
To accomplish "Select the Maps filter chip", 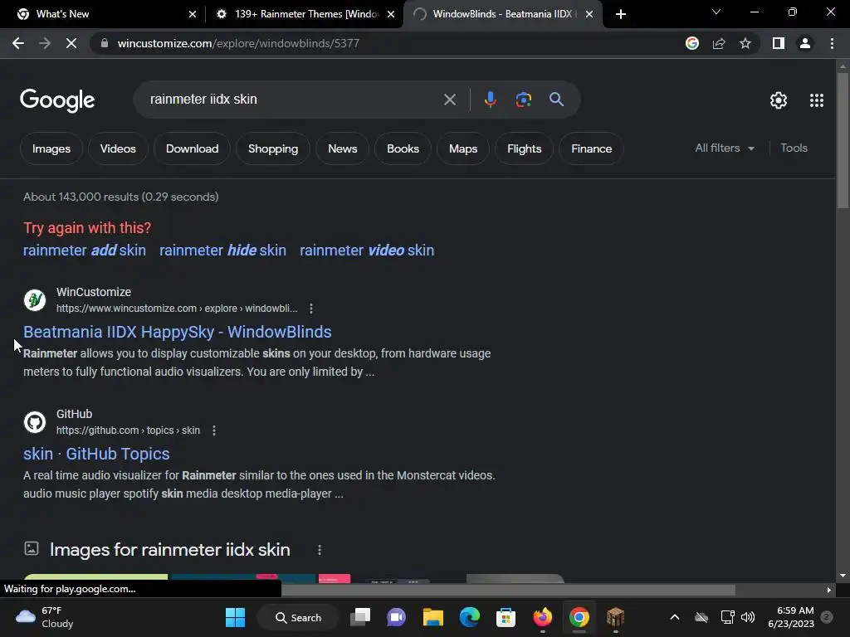I will tap(463, 148).
